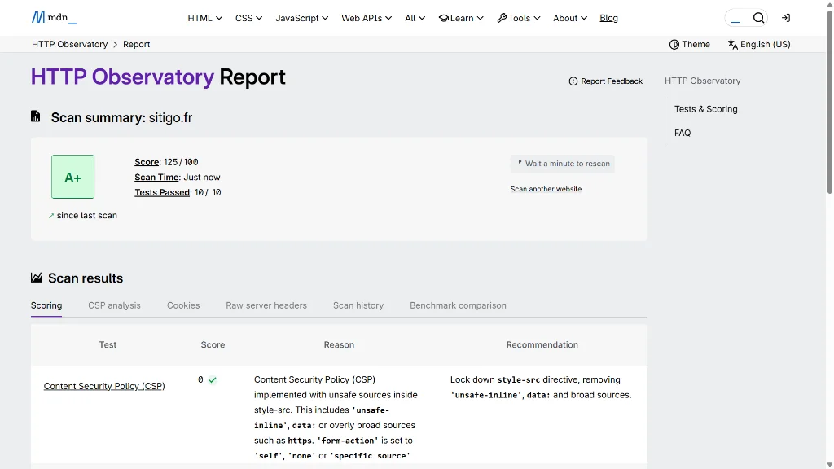Open the Scan history tab

(358, 305)
